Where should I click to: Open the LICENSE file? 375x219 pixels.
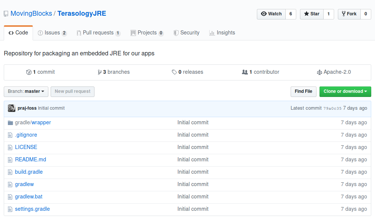click(26, 147)
